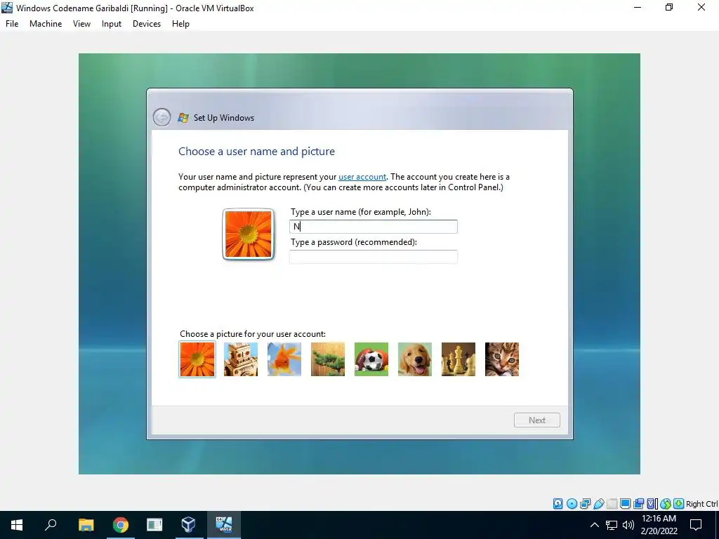719x539 pixels.
Task: Click the display settings status icon
Action: click(625, 504)
